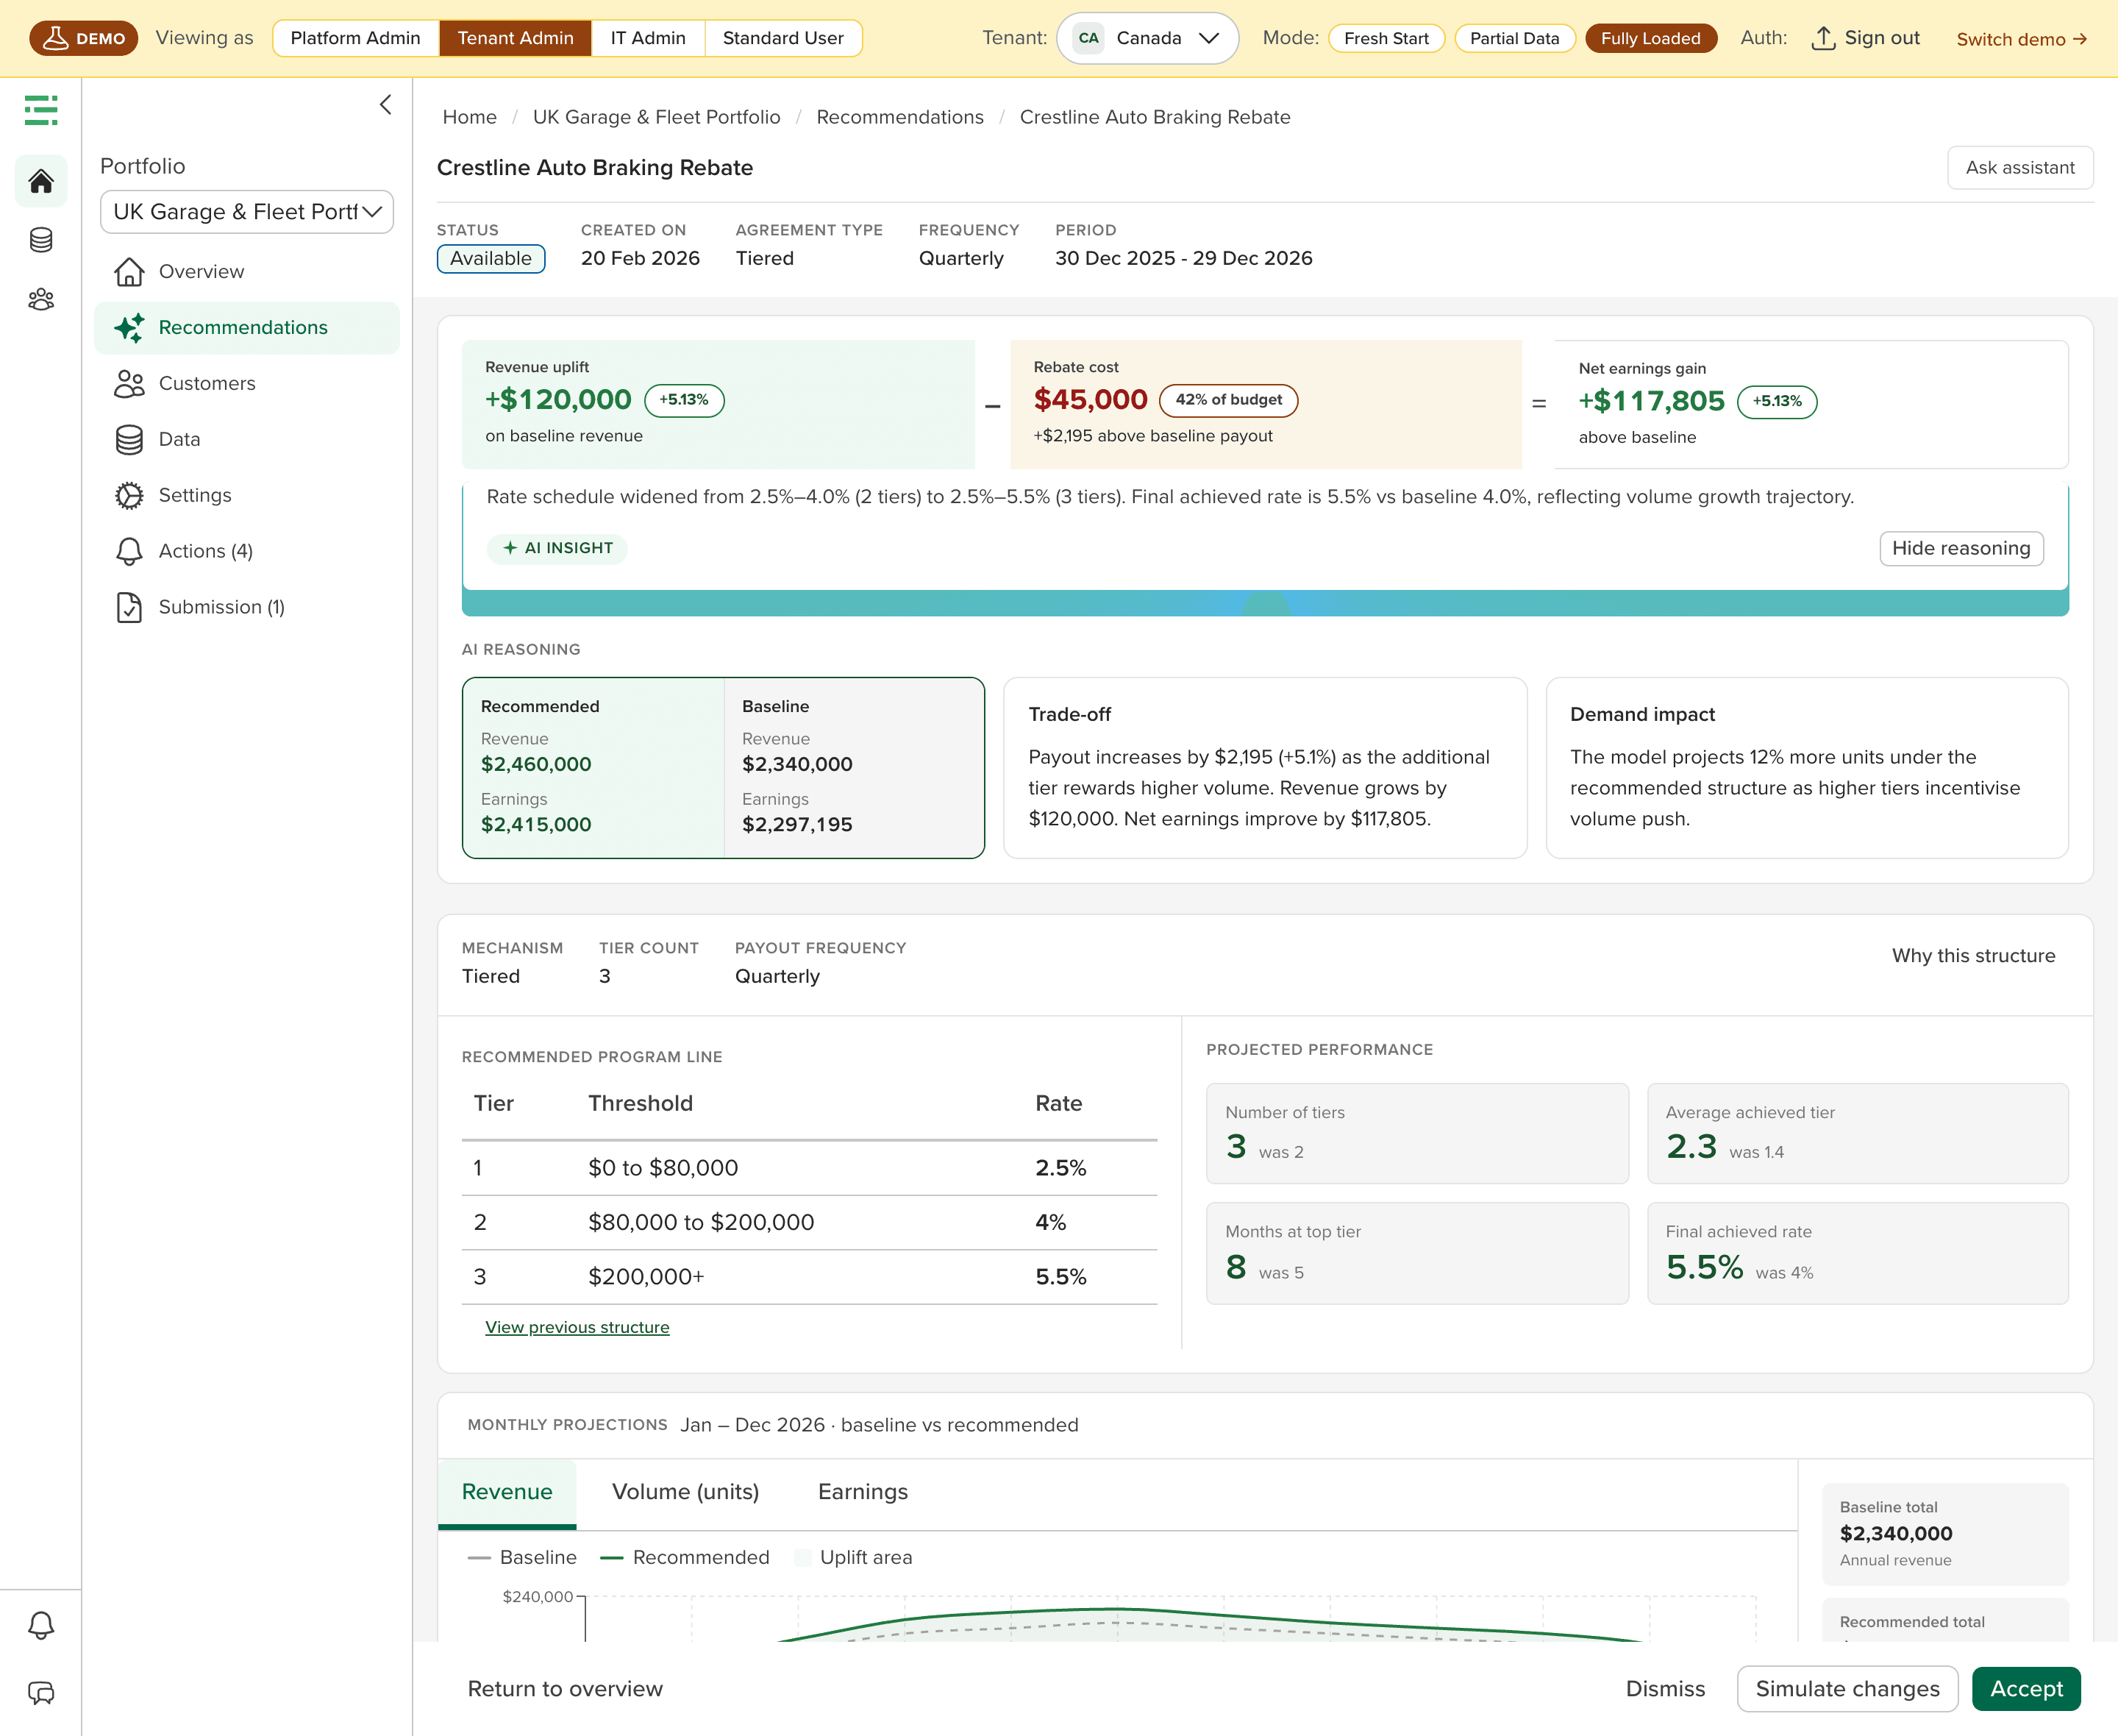Click Sign out
Viewport: 2118px width, 1736px height.
point(1865,38)
